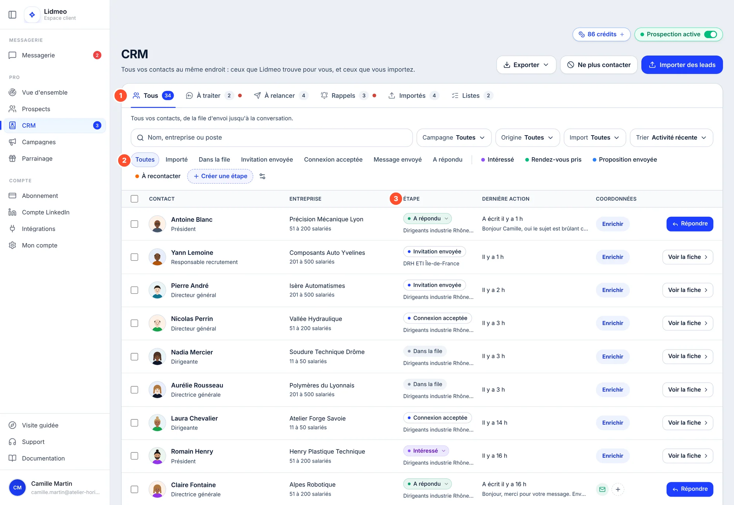
Task: Open Parrainage gift section
Action: [55, 158]
